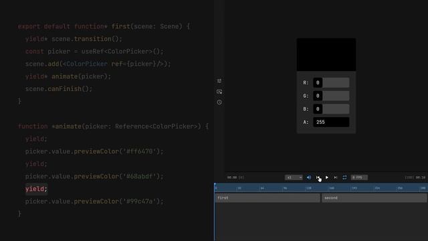
Task: Click the highlighted yield; line
Action: (36, 189)
